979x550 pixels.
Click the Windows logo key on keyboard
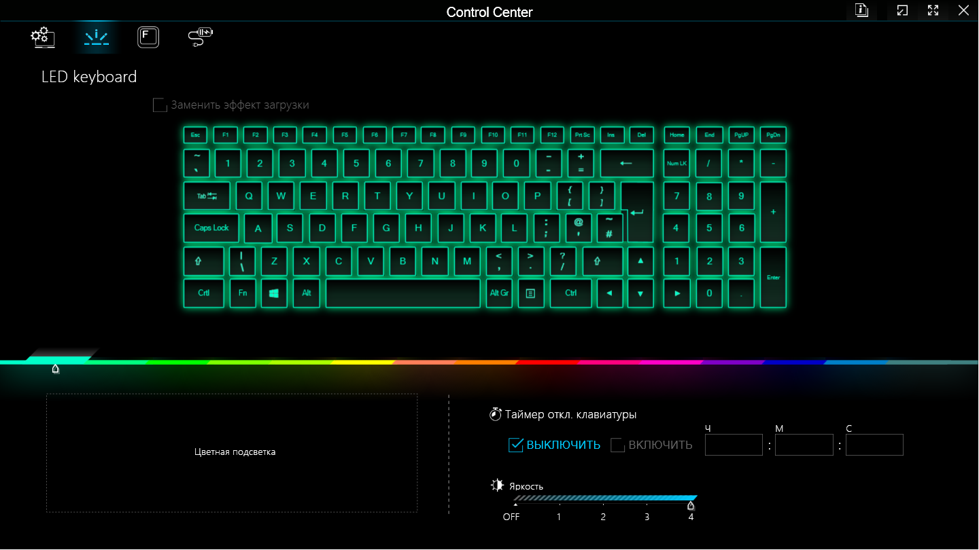click(x=274, y=293)
